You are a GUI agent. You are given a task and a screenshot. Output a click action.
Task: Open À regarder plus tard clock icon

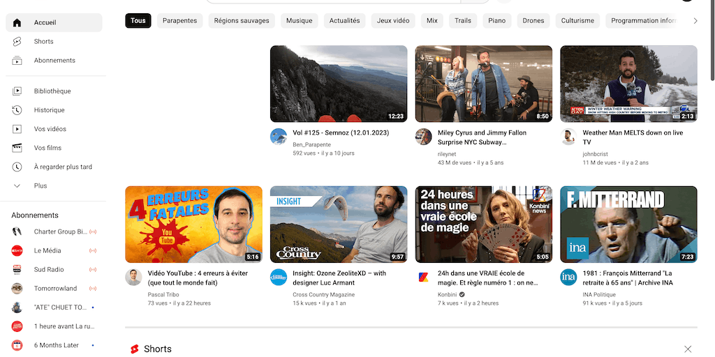coord(17,167)
